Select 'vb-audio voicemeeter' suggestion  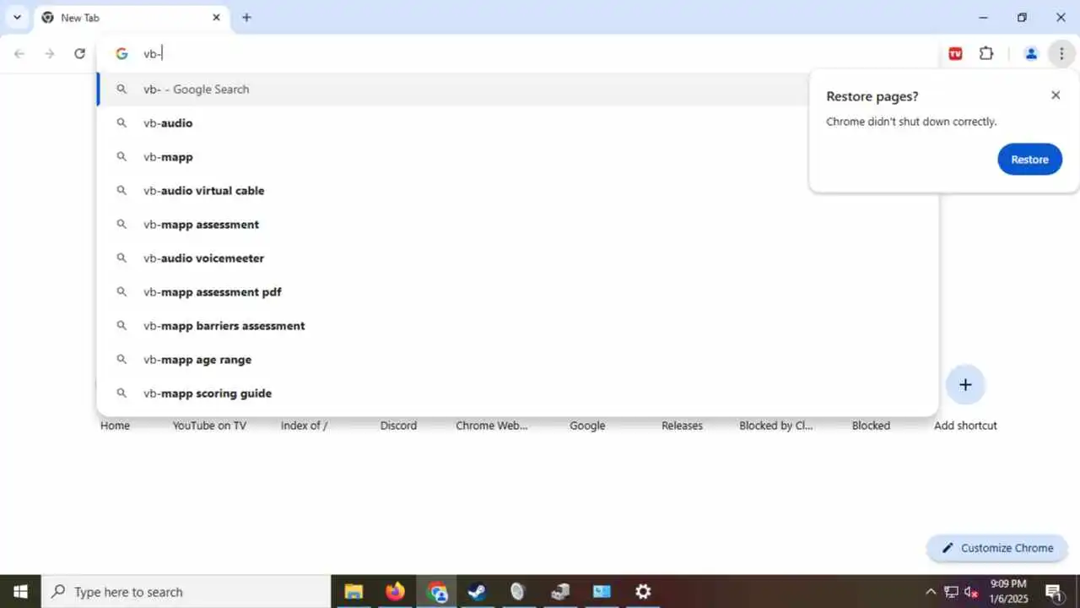coord(518,258)
